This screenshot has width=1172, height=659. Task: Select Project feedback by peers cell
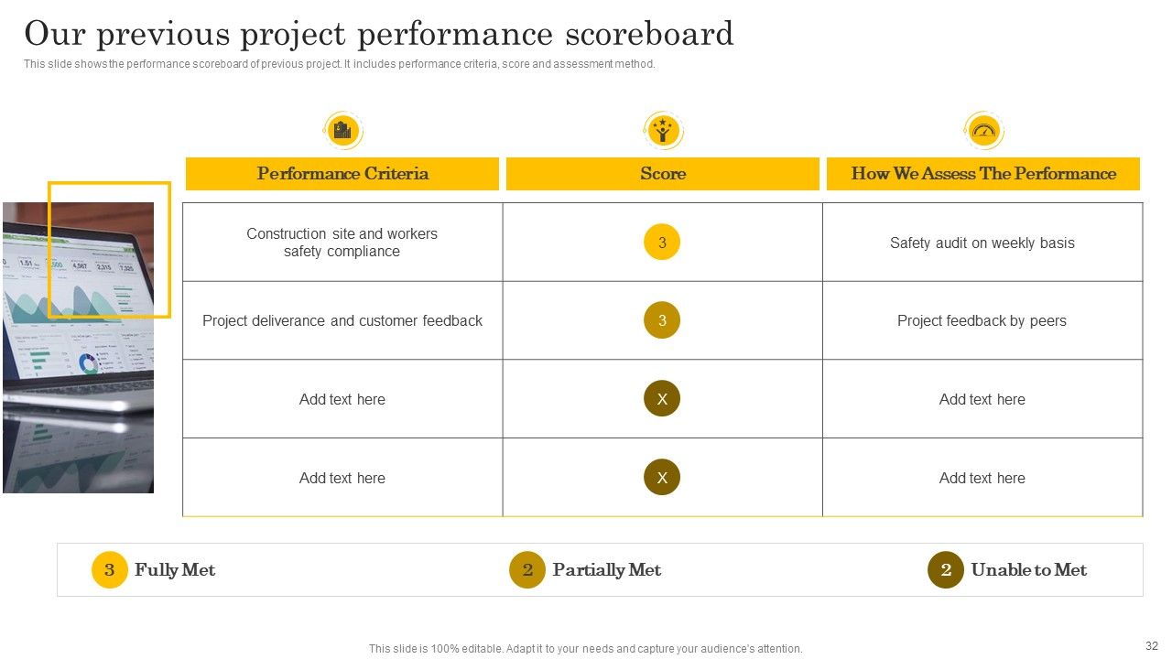point(982,320)
